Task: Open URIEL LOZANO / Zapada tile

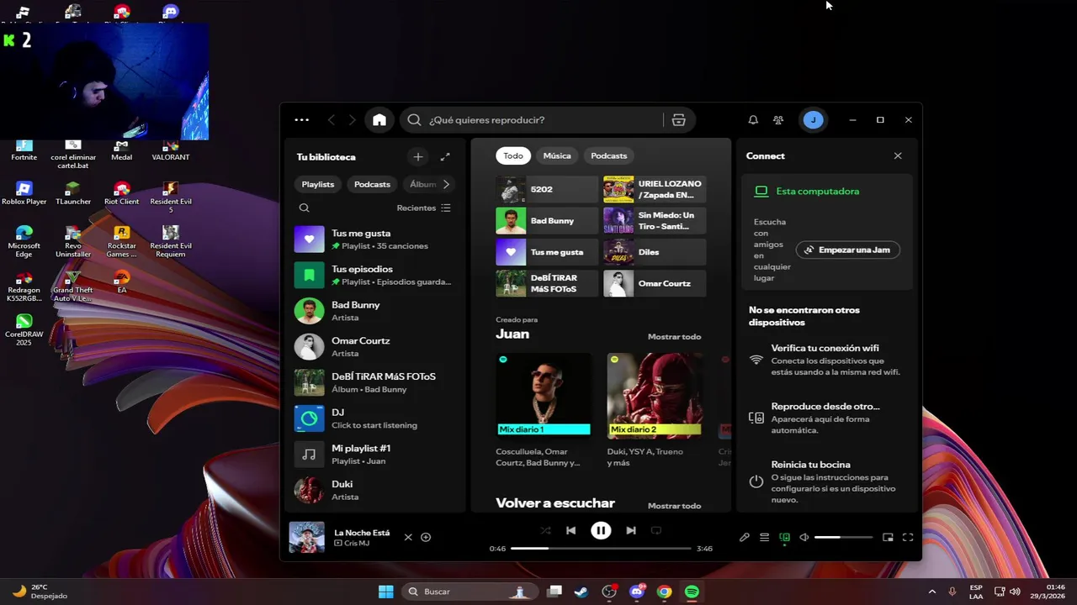Action: point(655,189)
